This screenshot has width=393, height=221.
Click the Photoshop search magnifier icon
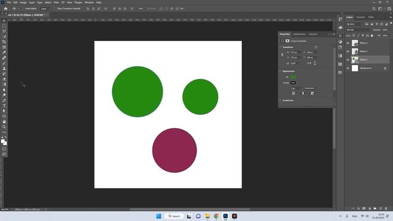pyautogui.click(x=374, y=9)
